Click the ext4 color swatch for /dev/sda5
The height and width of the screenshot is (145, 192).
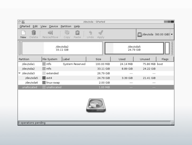[x=44, y=78]
